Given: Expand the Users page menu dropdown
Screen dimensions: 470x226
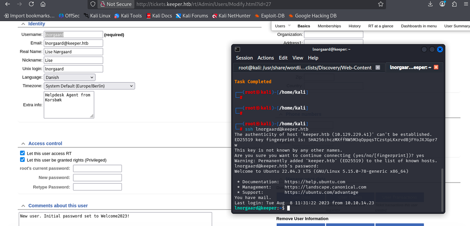Looking at the screenshot, I should tap(282, 26).
